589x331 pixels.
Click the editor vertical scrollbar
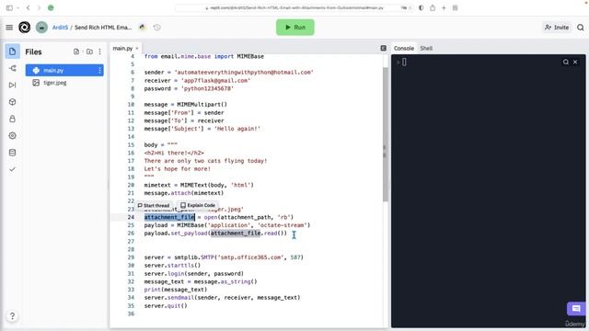click(385, 134)
